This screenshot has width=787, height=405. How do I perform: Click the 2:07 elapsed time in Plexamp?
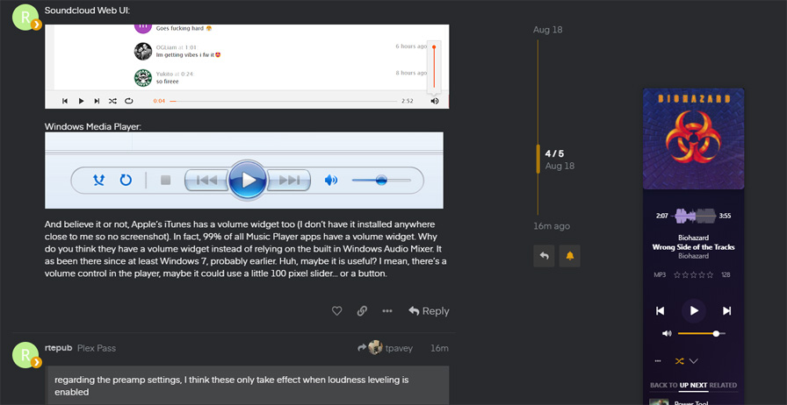pos(662,216)
